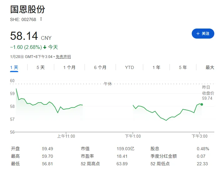Select the 5 年 chart range
The width and height of the screenshot is (219, 175).
183,67
